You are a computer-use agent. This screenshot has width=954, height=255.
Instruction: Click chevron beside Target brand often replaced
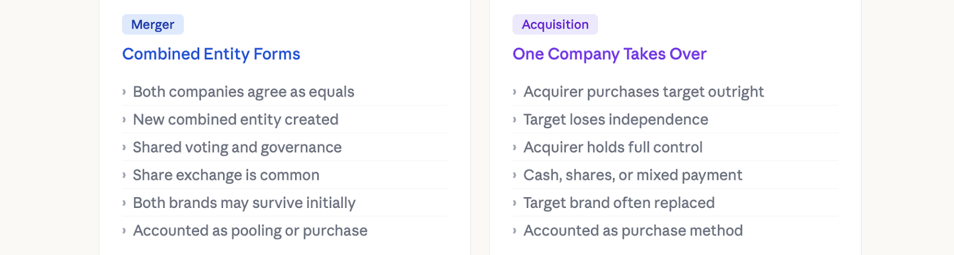pyautogui.click(x=515, y=203)
